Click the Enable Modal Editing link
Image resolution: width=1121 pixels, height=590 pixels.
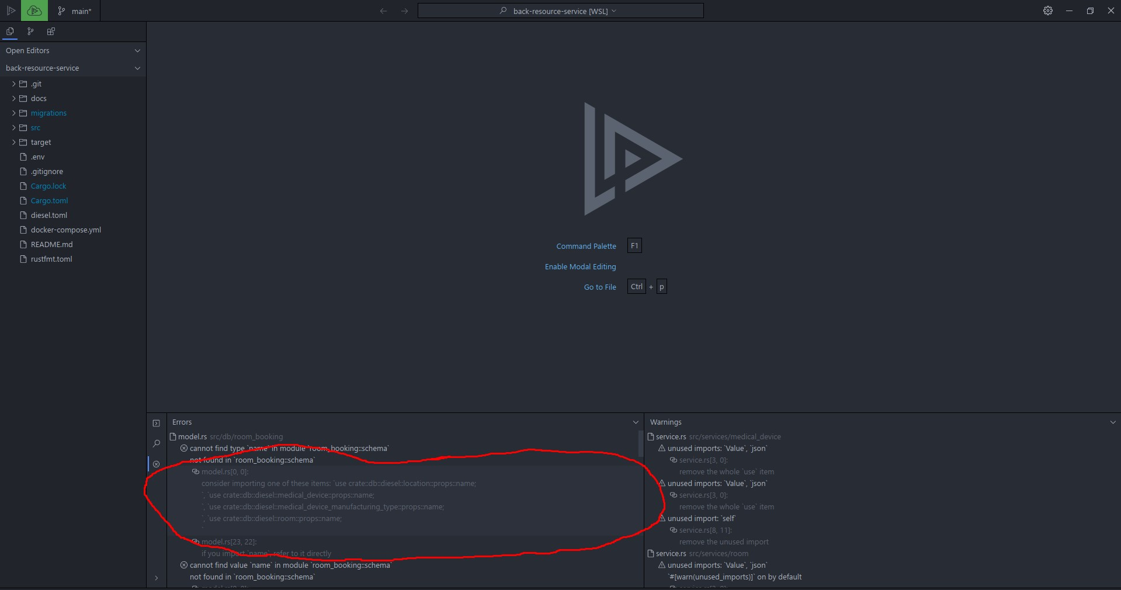click(x=580, y=266)
